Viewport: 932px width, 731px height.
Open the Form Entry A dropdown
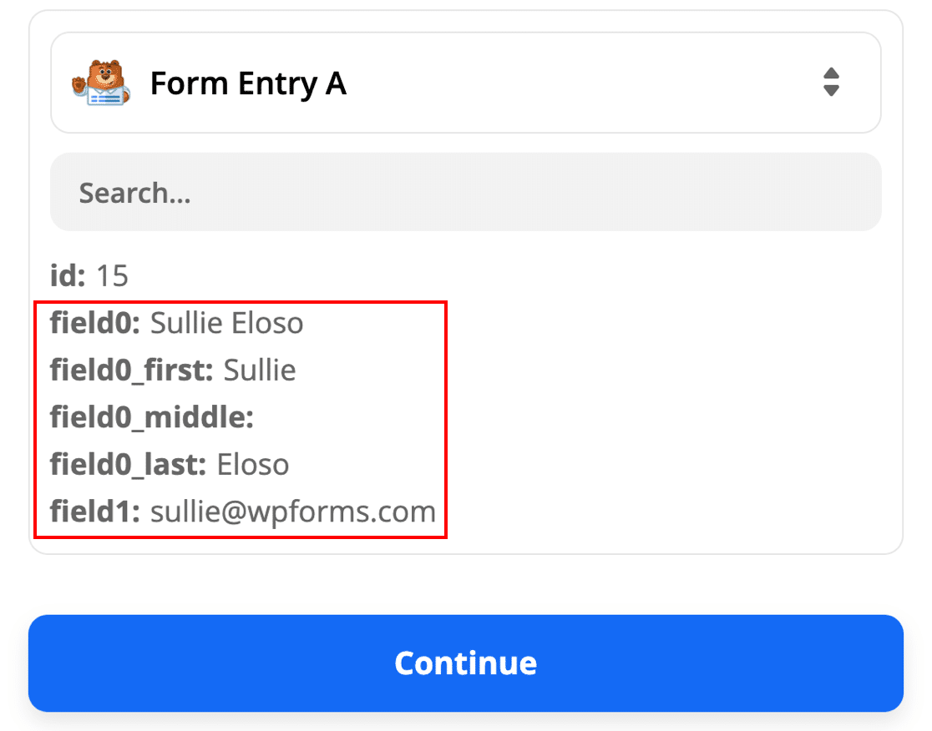tap(465, 83)
